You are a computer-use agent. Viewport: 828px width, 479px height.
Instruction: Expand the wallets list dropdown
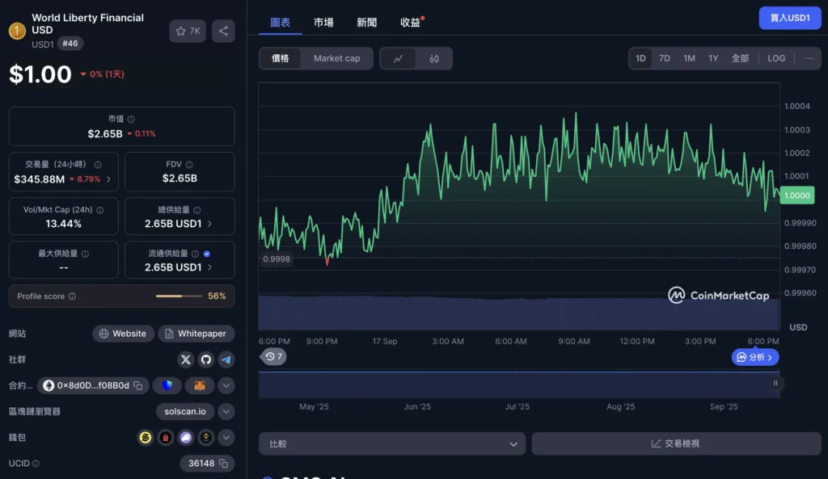coord(226,437)
